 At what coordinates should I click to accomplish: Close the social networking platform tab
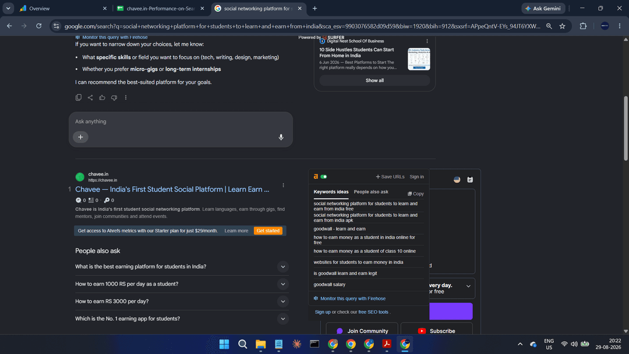pyautogui.click(x=300, y=8)
